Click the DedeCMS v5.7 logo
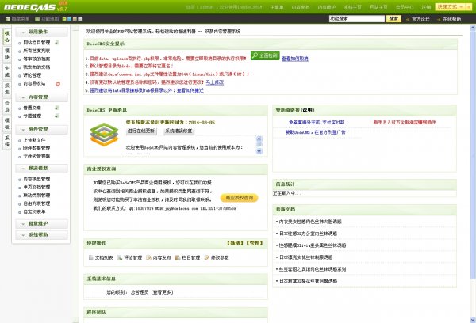Image resolution: width=476 pixels, height=323 pixels. [x=36, y=6]
